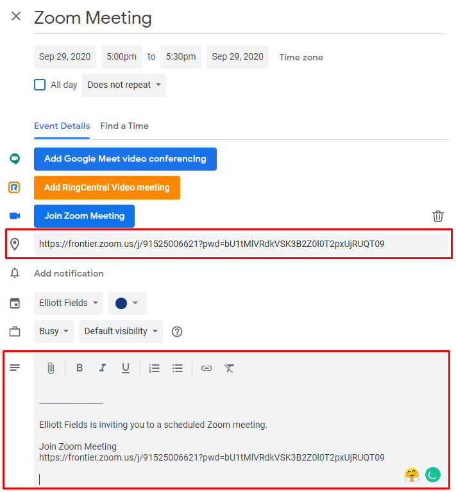The height and width of the screenshot is (492, 456).
Task: Click the attachment paperclip icon
Action: coord(51,368)
